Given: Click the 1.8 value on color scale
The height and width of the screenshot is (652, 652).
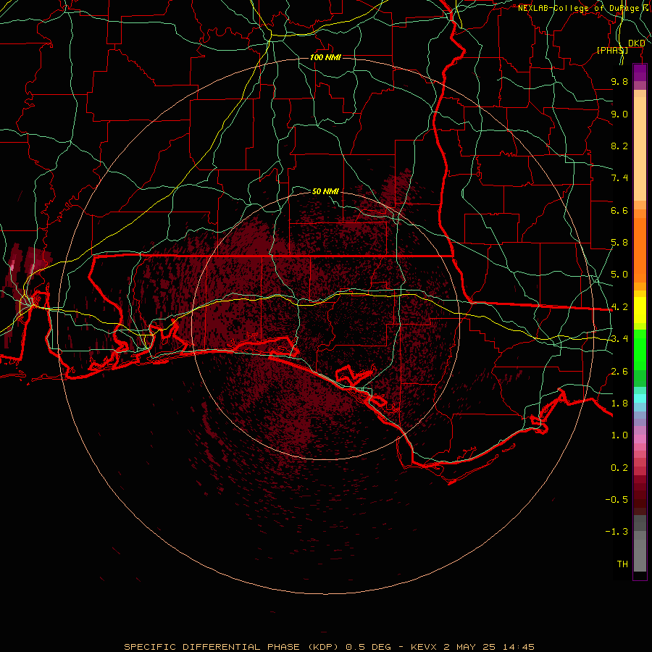Looking at the screenshot, I should 619,404.
